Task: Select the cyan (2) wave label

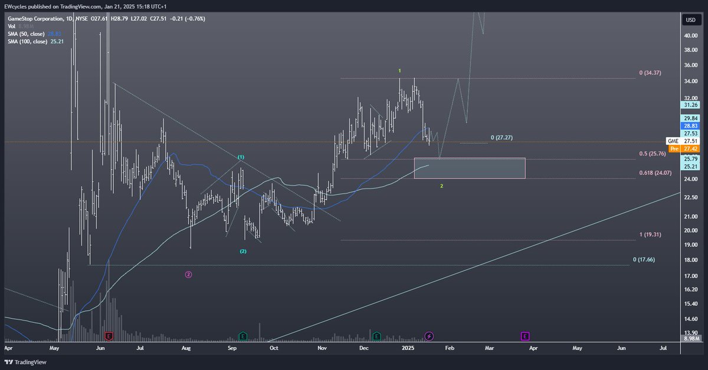Action: tap(243, 252)
